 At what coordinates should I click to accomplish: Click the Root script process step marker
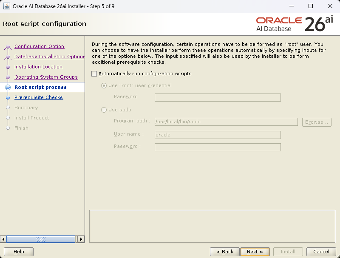tap(8, 88)
